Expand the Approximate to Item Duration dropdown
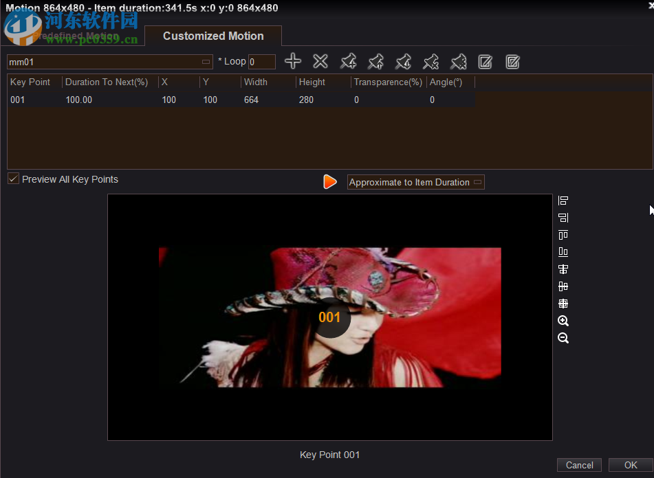Screen dimensions: 654x478 click(x=477, y=182)
